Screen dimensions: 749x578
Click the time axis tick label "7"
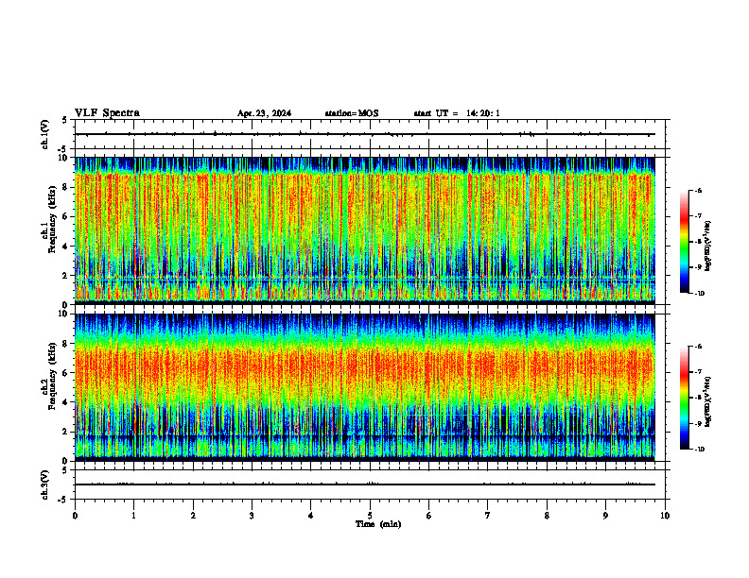point(488,516)
